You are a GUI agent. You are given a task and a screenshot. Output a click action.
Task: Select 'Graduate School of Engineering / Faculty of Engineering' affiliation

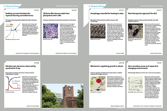coord(27,53)
